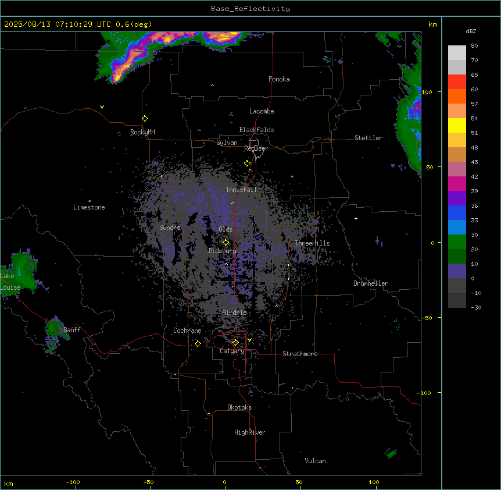Click the -100 tick on horizontal axis
Viewport: 501px width, 490px height.
click(x=73, y=482)
